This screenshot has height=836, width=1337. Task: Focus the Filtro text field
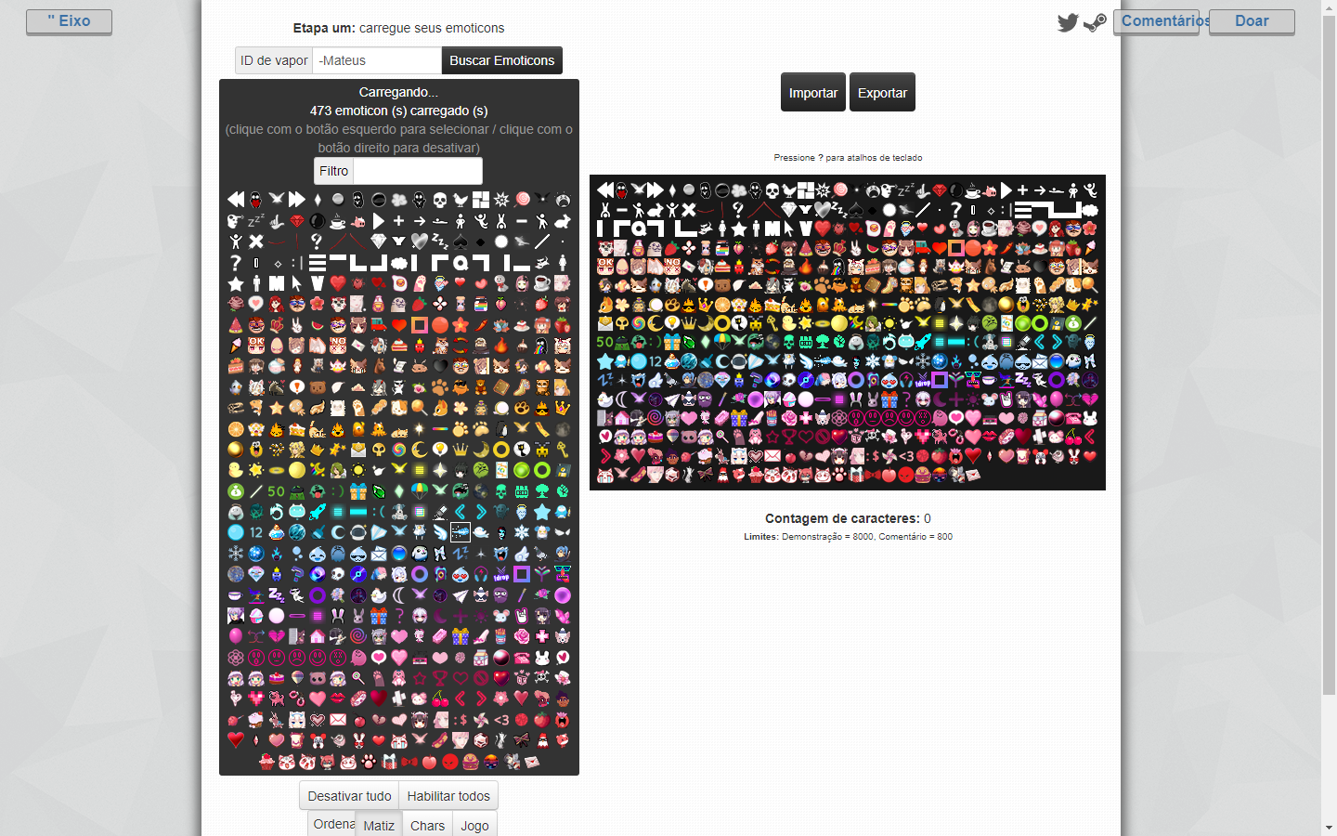(x=418, y=171)
